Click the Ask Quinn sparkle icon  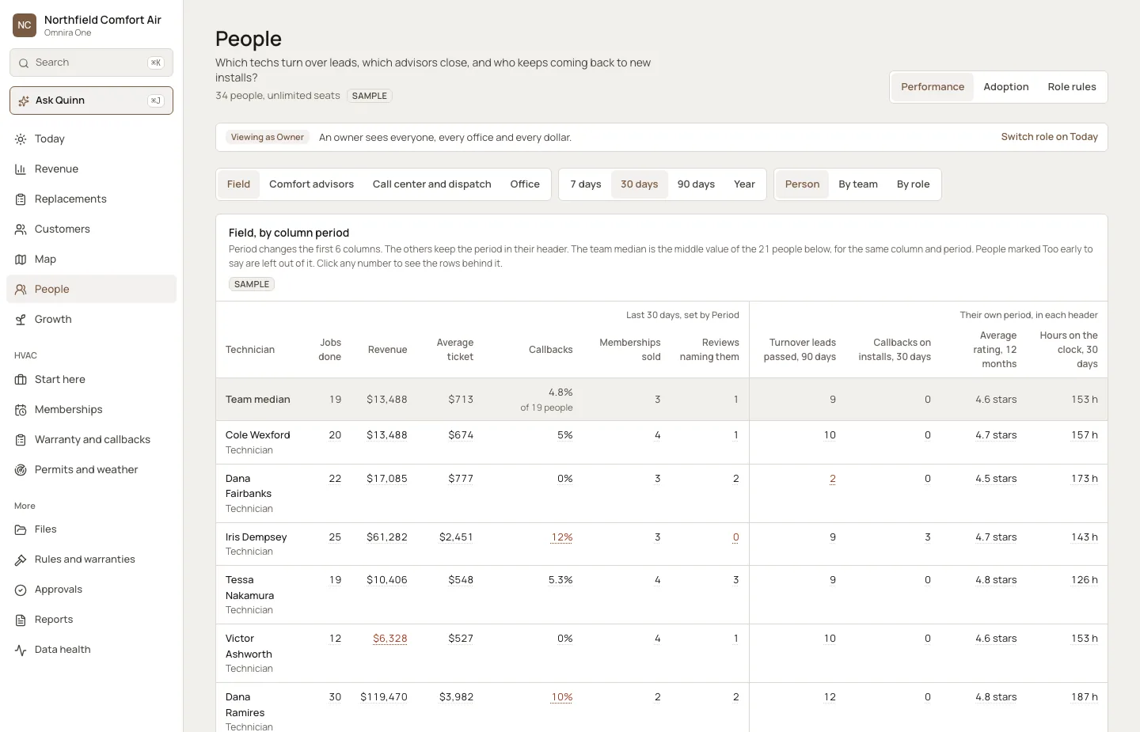tap(24, 101)
